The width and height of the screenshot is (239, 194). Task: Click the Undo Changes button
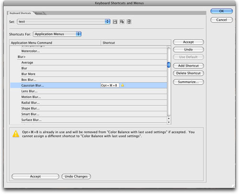(76, 176)
